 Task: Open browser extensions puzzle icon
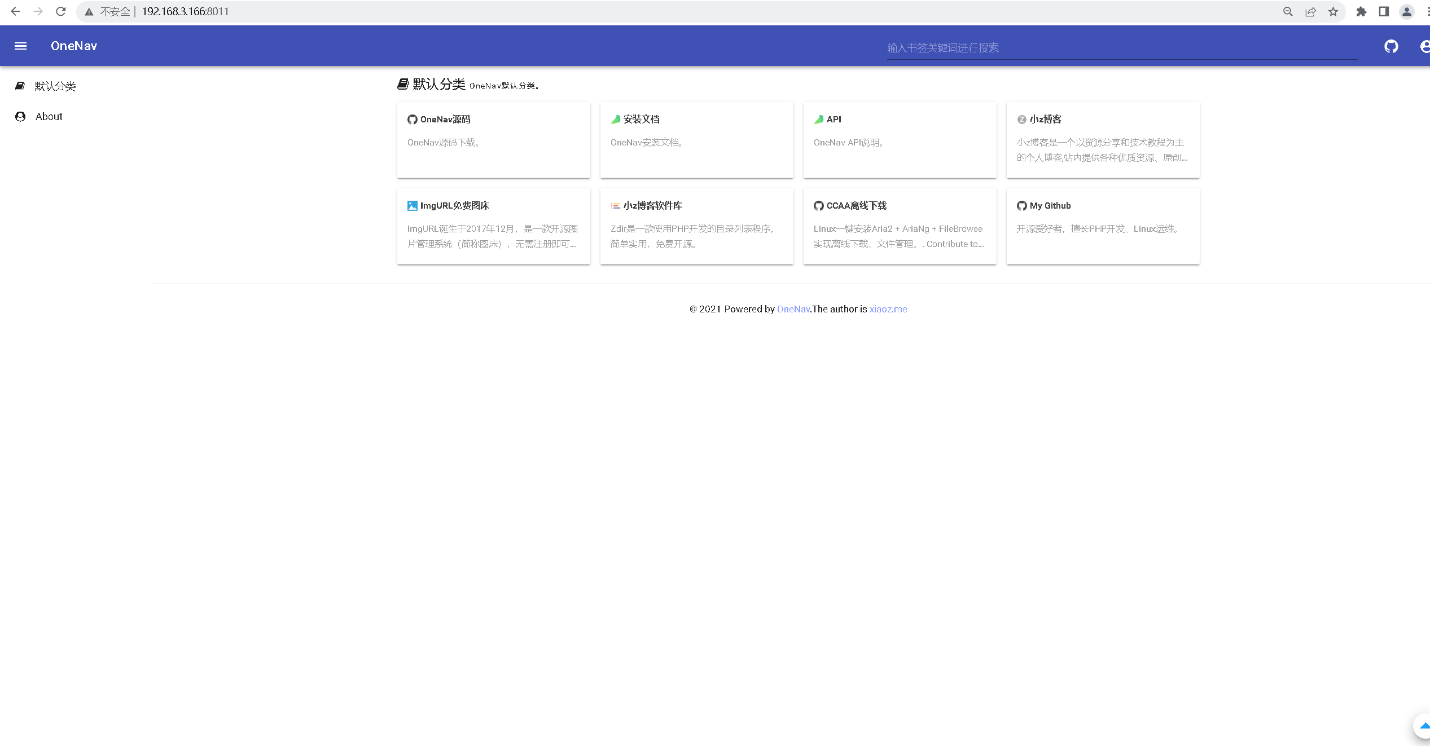coord(1361,11)
